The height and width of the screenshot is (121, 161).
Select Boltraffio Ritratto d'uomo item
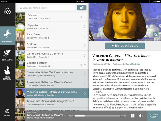tap(52, 84)
